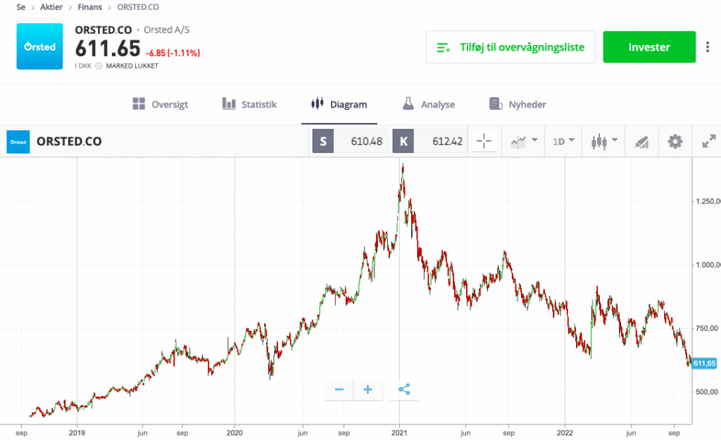Go to the Analyse tab
721x440 pixels.
[428, 104]
